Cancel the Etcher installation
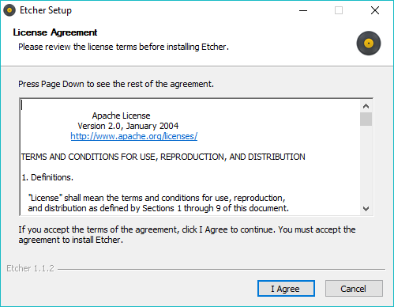 coord(354,289)
